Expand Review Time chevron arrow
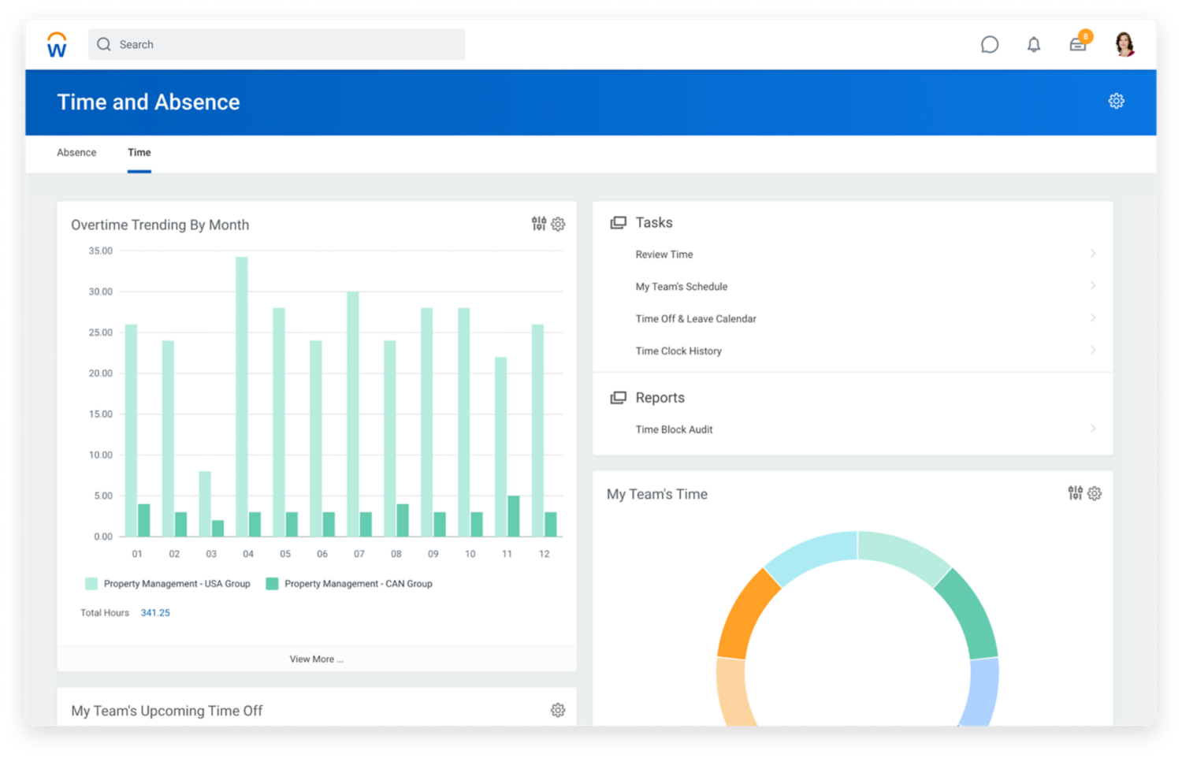 1093,254
